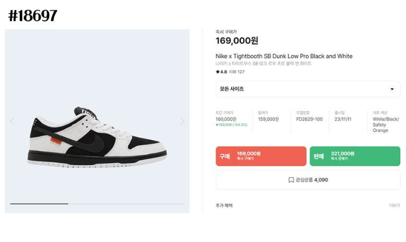Click the product title Nike x Tightbooth SB Dunk

[284, 56]
